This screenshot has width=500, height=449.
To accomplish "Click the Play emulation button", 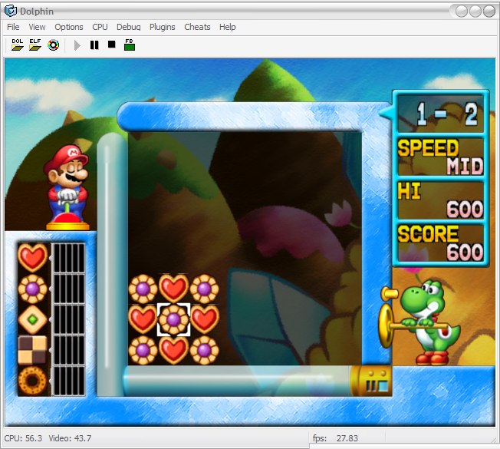I will [77, 45].
